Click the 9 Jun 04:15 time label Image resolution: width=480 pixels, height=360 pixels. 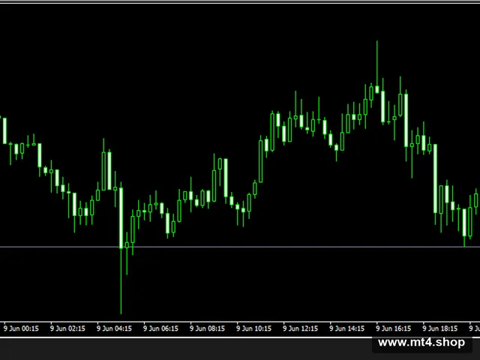pyautogui.click(x=114, y=328)
